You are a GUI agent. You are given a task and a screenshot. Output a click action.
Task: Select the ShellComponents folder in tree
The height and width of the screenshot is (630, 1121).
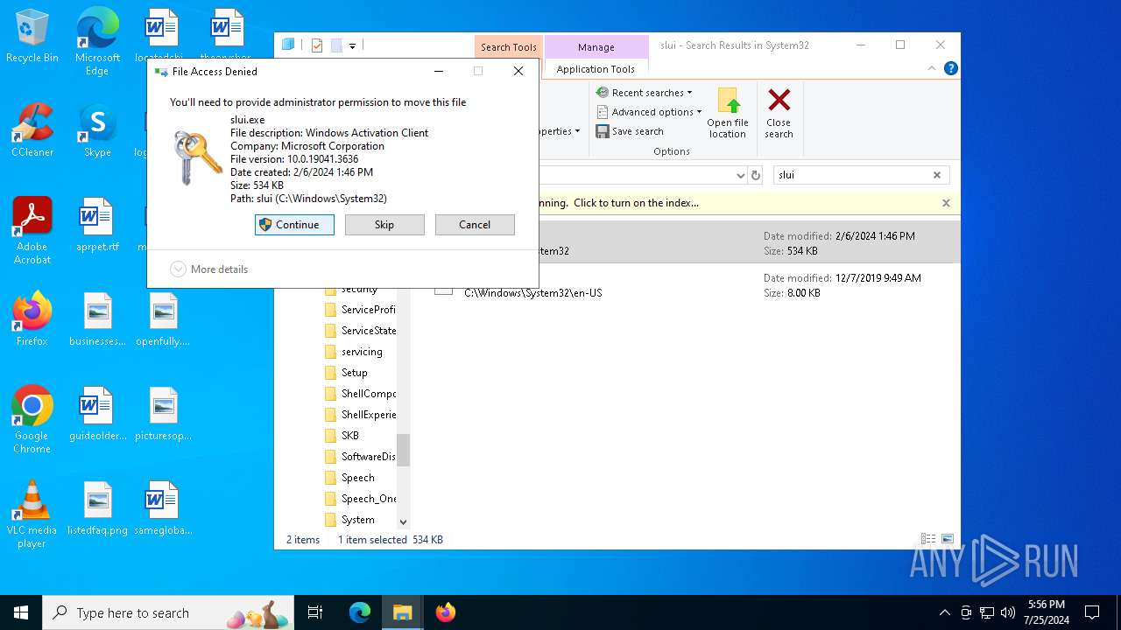point(360,394)
